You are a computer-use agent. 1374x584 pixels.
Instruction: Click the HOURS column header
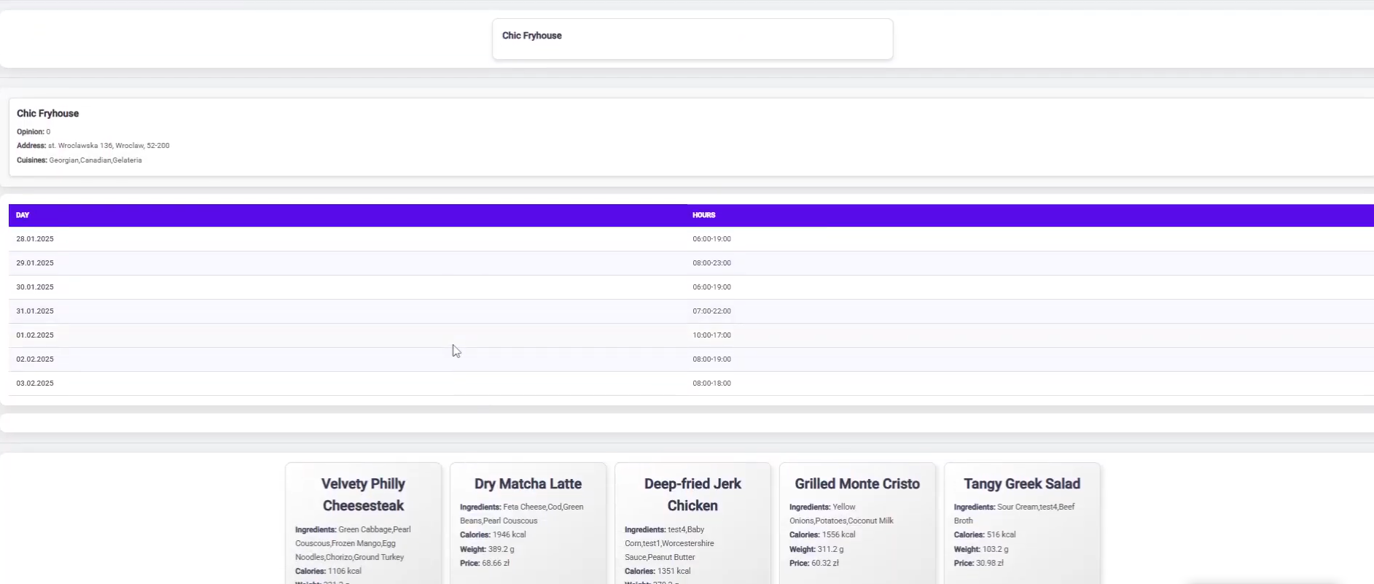(703, 215)
